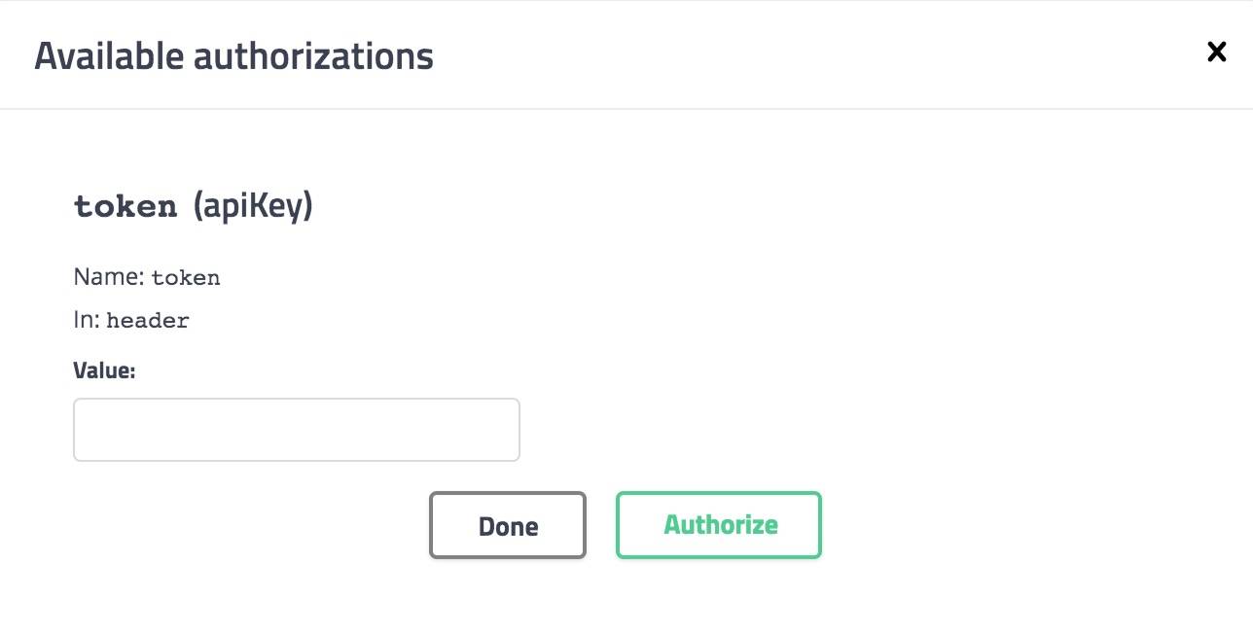Image resolution: width=1253 pixels, height=634 pixels.
Task: Click the monospaced "header" location value
Action: coord(148,321)
